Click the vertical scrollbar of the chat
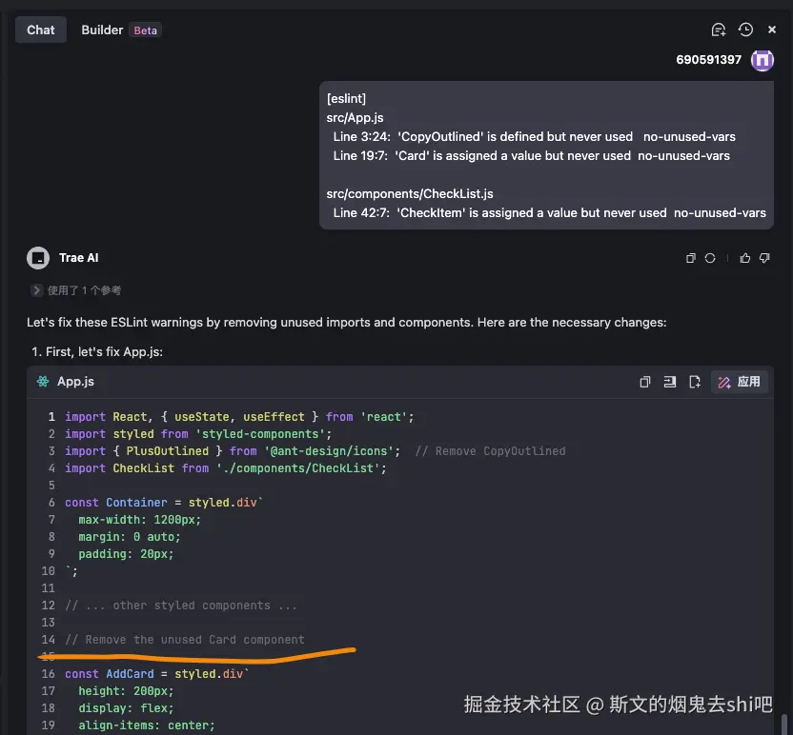The image size is (793, 735). (x=783, y=724)
